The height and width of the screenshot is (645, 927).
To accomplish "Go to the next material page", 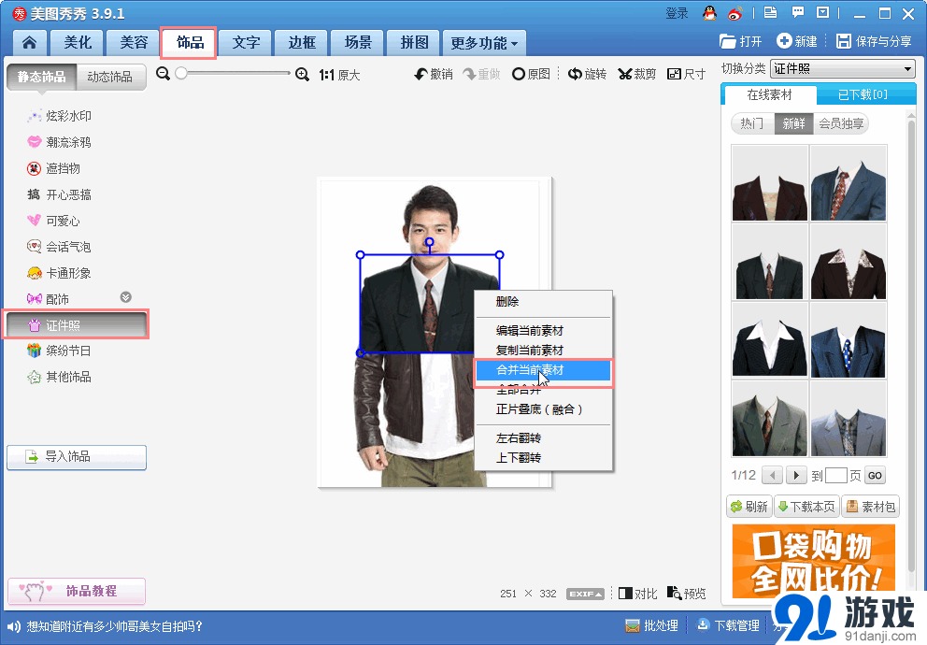I will coord(797,475).
